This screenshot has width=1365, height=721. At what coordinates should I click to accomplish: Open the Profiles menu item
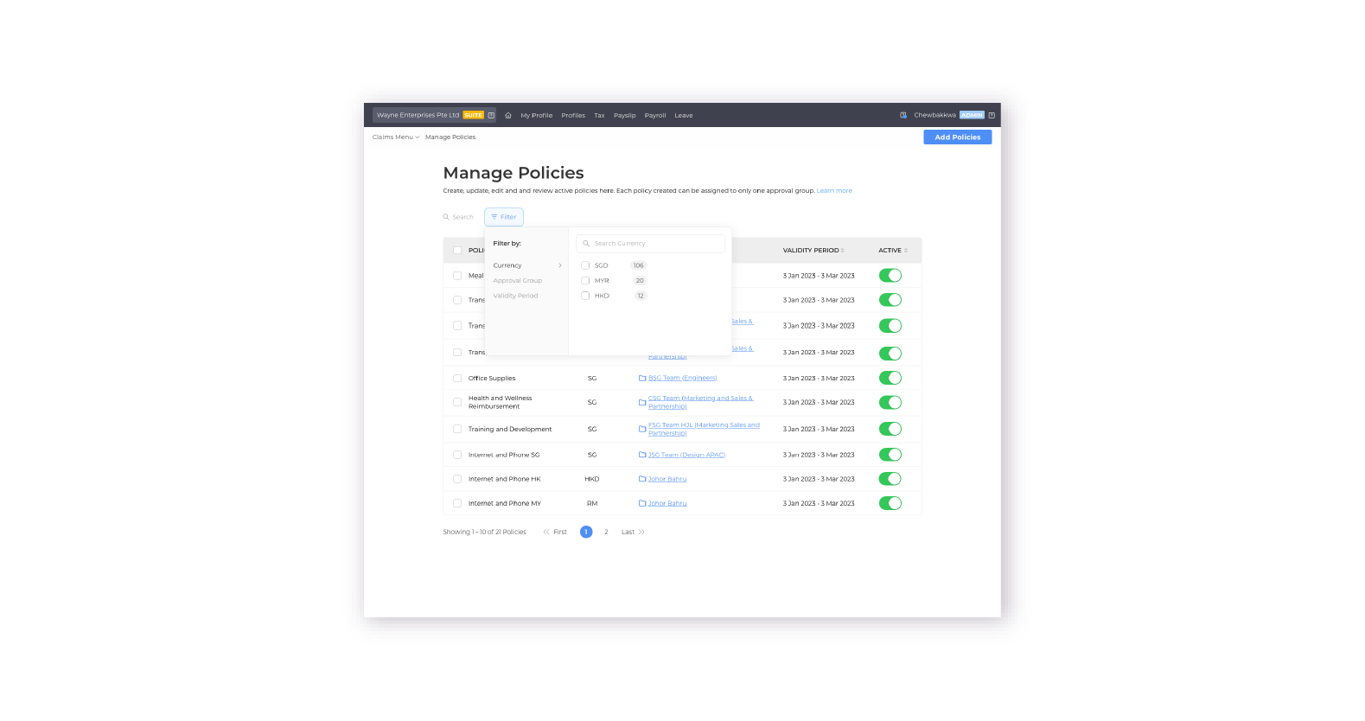coord(573,115)
